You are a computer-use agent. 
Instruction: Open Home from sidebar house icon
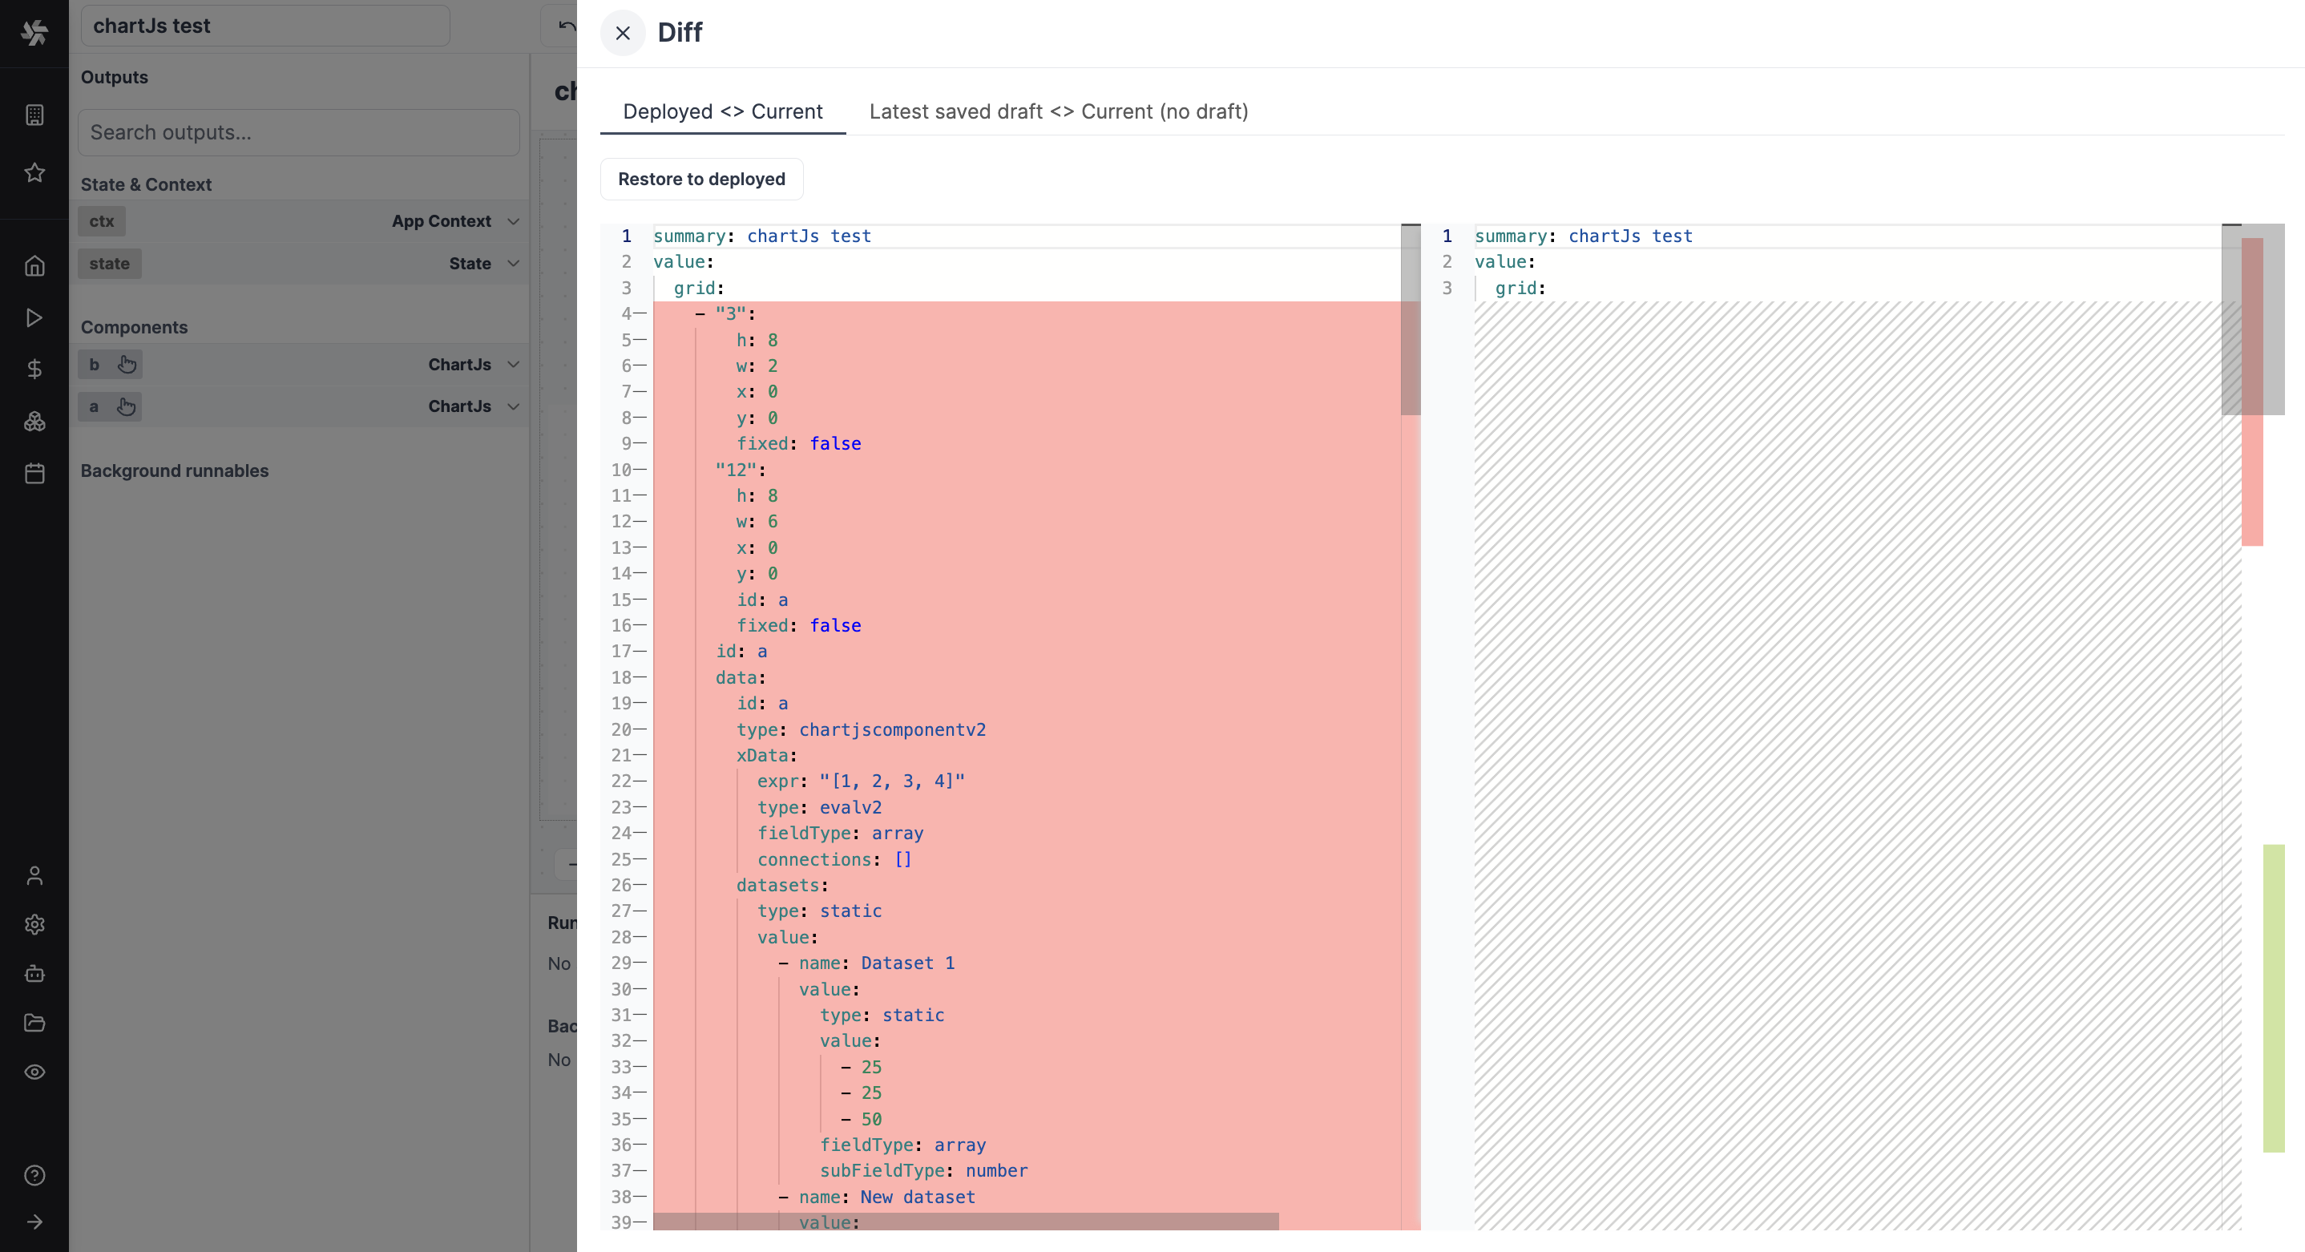(34, 266)
